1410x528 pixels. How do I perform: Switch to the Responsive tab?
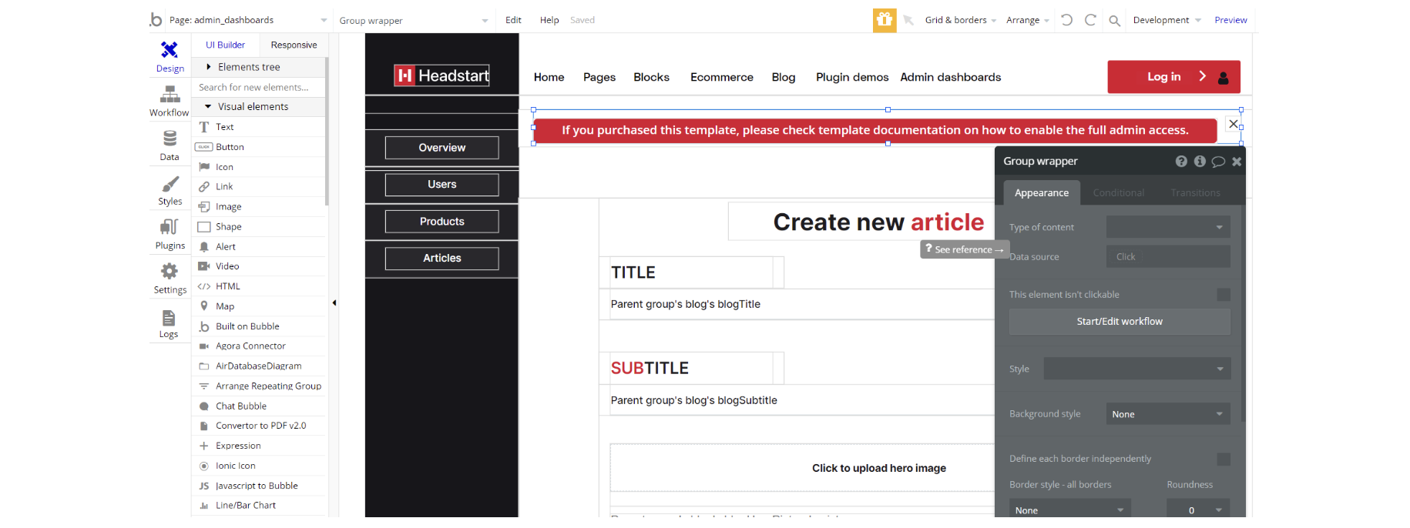294,45
